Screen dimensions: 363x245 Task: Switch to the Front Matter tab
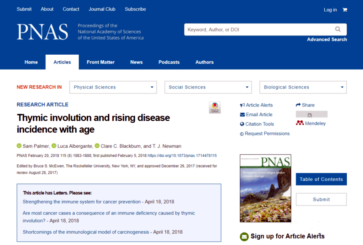pyautogui.click(x=100, y=62)
